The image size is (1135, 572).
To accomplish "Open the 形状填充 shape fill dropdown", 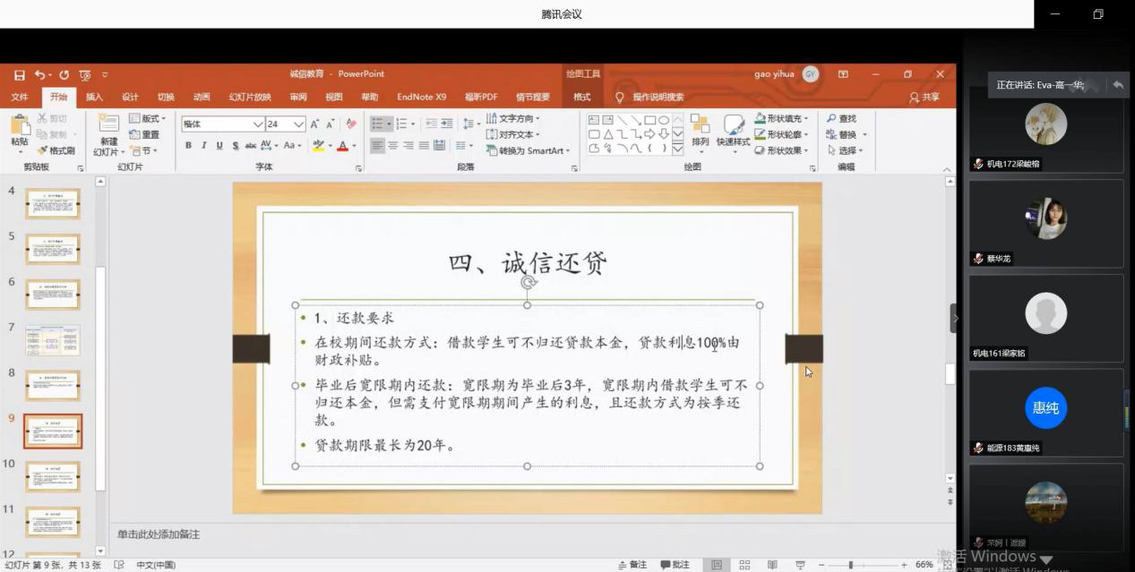I will 786,119.
